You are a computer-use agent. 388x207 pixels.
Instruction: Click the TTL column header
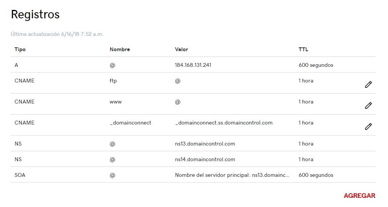[x=303, y=49]
